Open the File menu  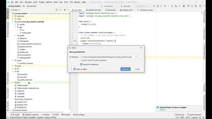tap(12, 2)
